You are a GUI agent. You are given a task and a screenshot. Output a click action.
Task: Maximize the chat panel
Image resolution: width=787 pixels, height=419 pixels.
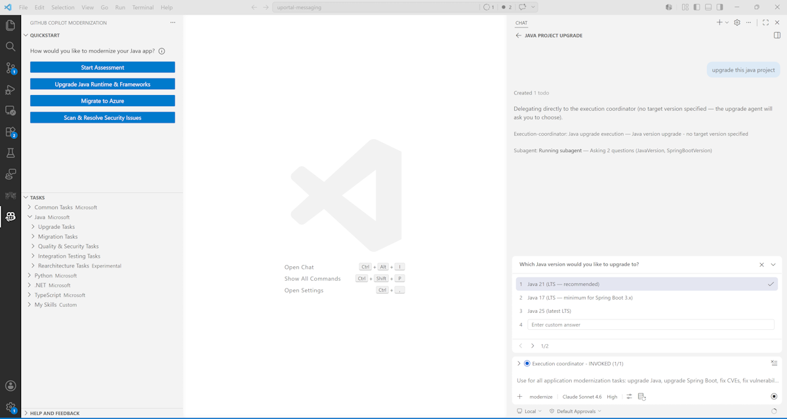click(765, 22)
